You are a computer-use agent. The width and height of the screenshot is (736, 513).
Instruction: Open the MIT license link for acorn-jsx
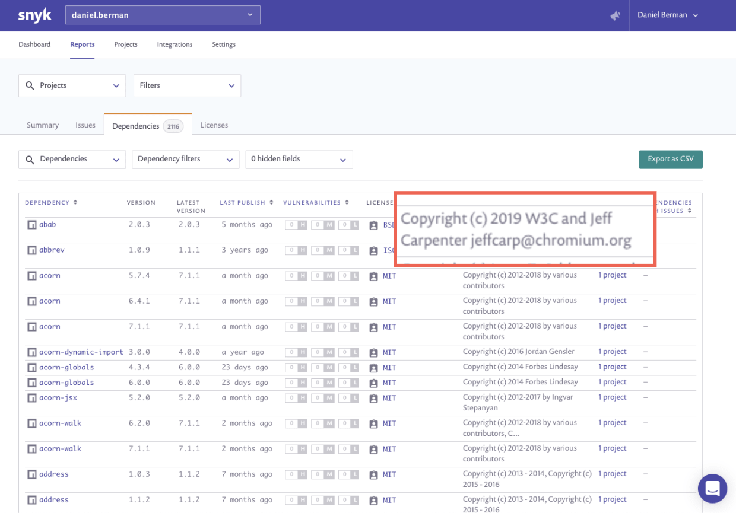coord(389,398)
